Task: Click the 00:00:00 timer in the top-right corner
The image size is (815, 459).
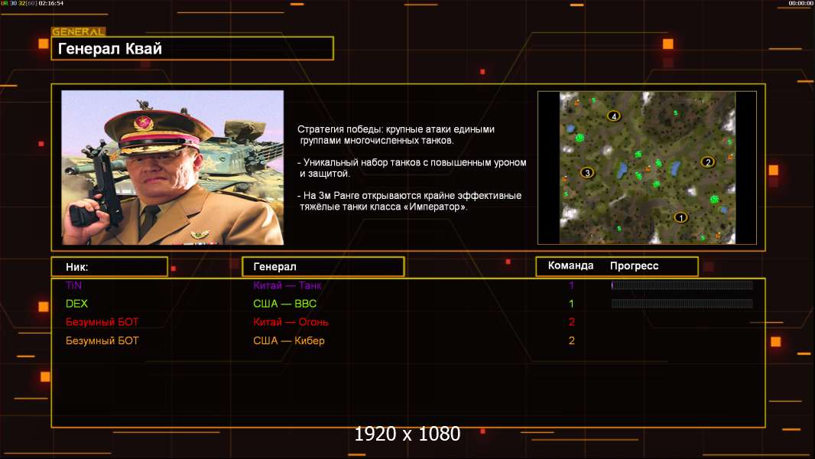Action: pos(800,4)
